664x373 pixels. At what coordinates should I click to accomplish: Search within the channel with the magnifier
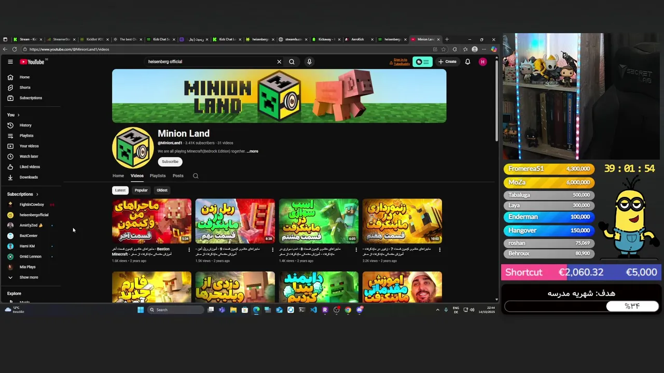click(196, 176)
